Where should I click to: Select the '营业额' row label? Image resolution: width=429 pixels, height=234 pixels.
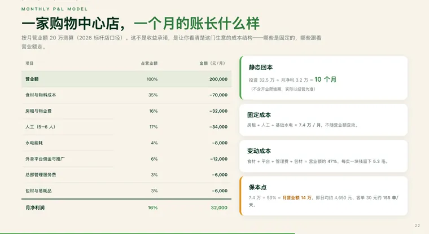point(32,79)
